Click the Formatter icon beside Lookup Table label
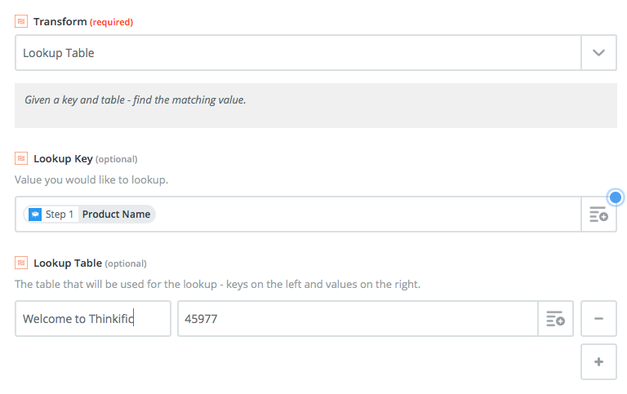Screen dimensions: 627x394 tap(21, 263)
